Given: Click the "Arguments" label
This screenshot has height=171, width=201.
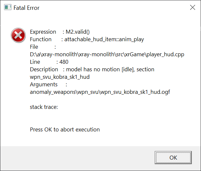Looking at the screenshot, I should click(x=44, y=84).
